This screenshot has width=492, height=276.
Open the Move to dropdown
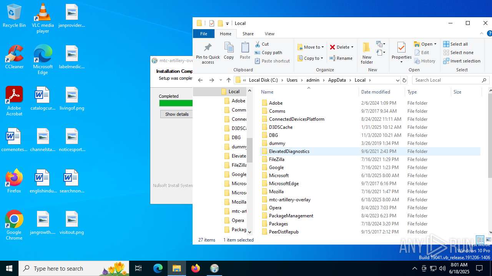(x=311, y=47)
